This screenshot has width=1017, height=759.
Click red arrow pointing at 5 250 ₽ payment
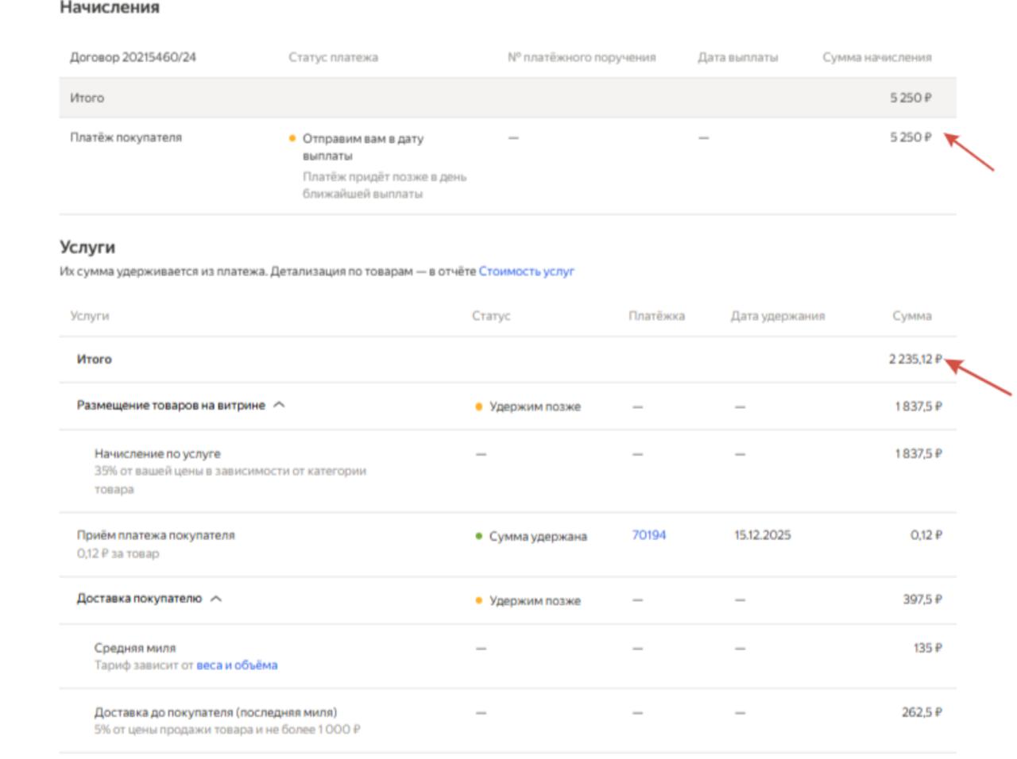coord(969,152)
